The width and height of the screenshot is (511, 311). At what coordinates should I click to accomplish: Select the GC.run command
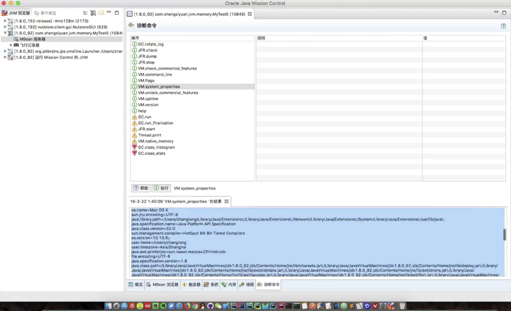click(x=192, y=117)
